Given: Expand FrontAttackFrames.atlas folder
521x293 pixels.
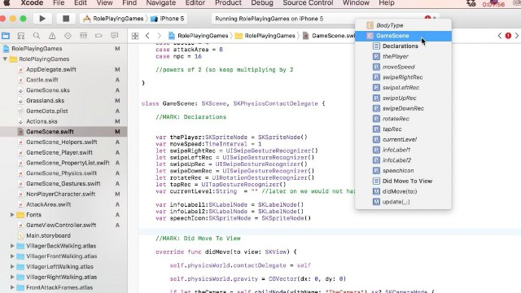Looking at the screenshot, I should point(12,287).
